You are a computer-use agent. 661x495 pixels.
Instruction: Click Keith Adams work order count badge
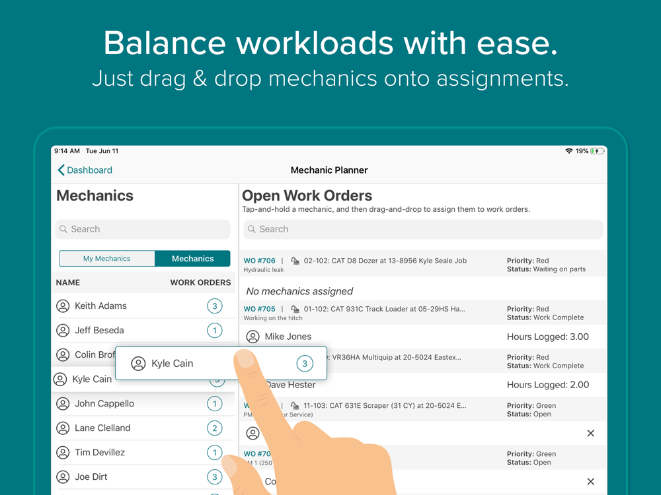(x=215, y=306)
